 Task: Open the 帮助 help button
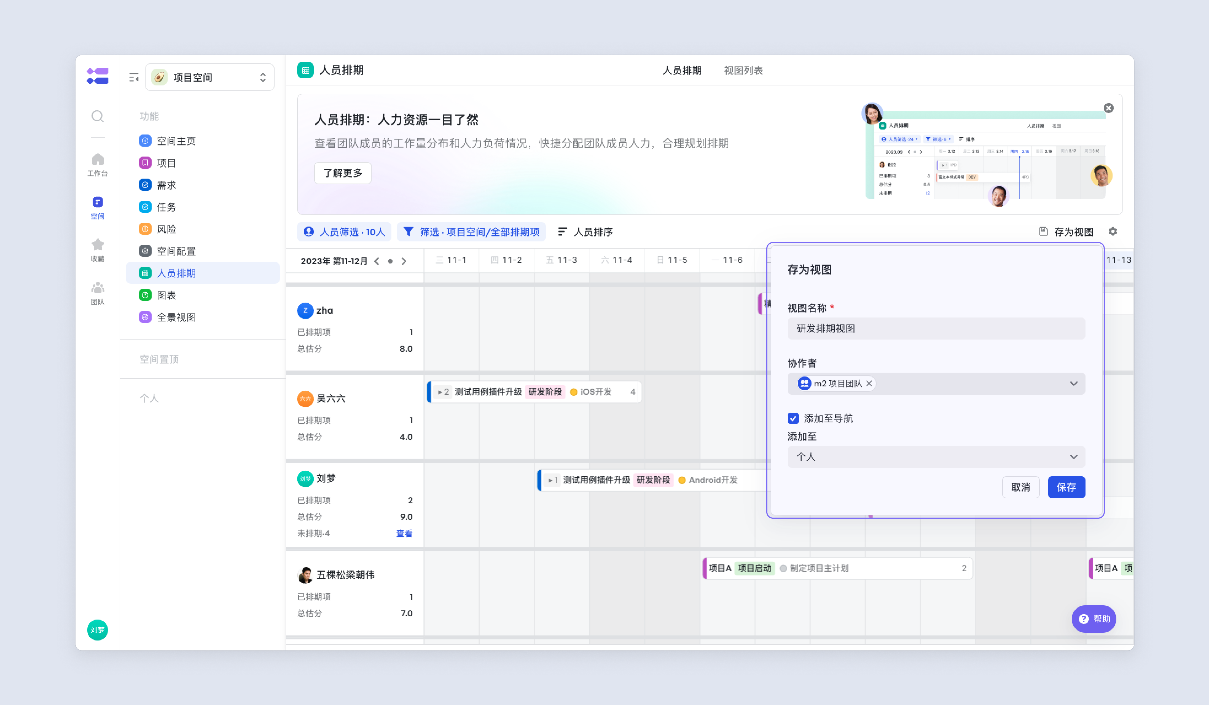point(1094,619)
